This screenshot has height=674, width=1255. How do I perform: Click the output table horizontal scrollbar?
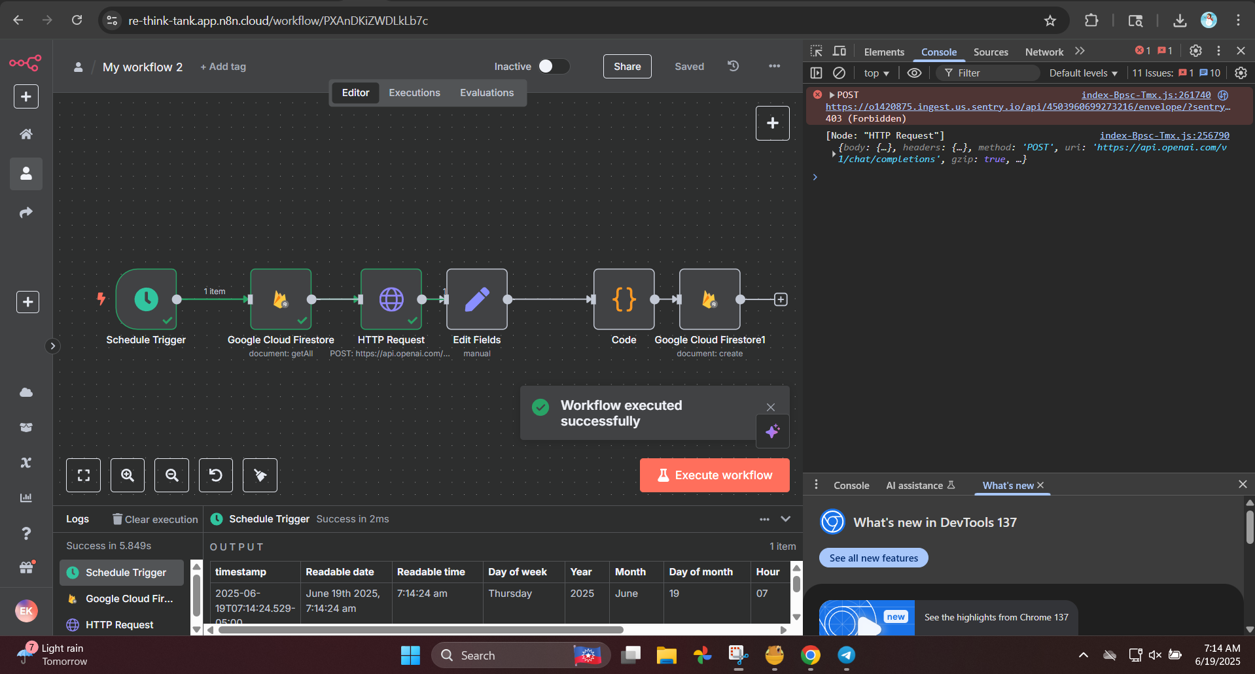coord(421,630)
